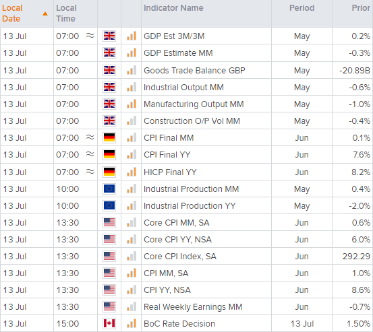Screen dimensions: 373x332
Task: Click UK flag in Construction O/P Vol row
Action: click(x=109, y=121)
